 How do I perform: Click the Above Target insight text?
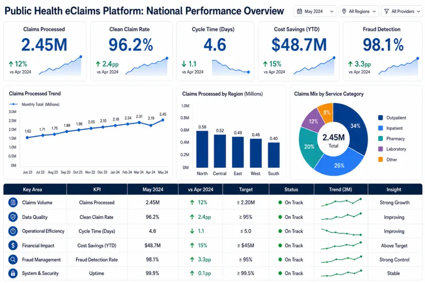[x=394, y=245]
